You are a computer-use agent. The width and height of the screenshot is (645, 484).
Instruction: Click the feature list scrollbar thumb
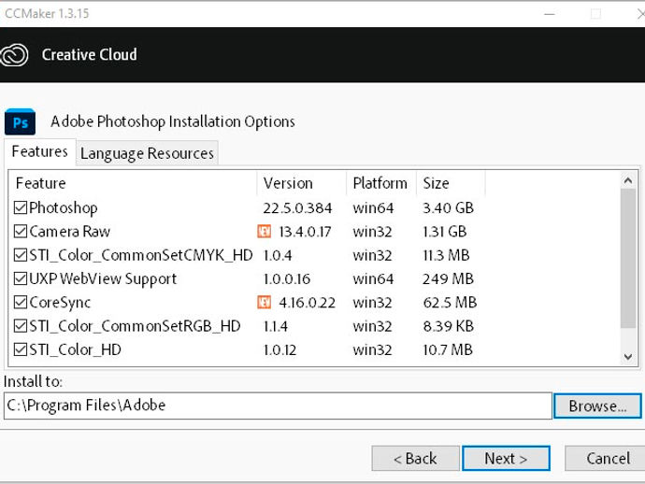point(628,258)
